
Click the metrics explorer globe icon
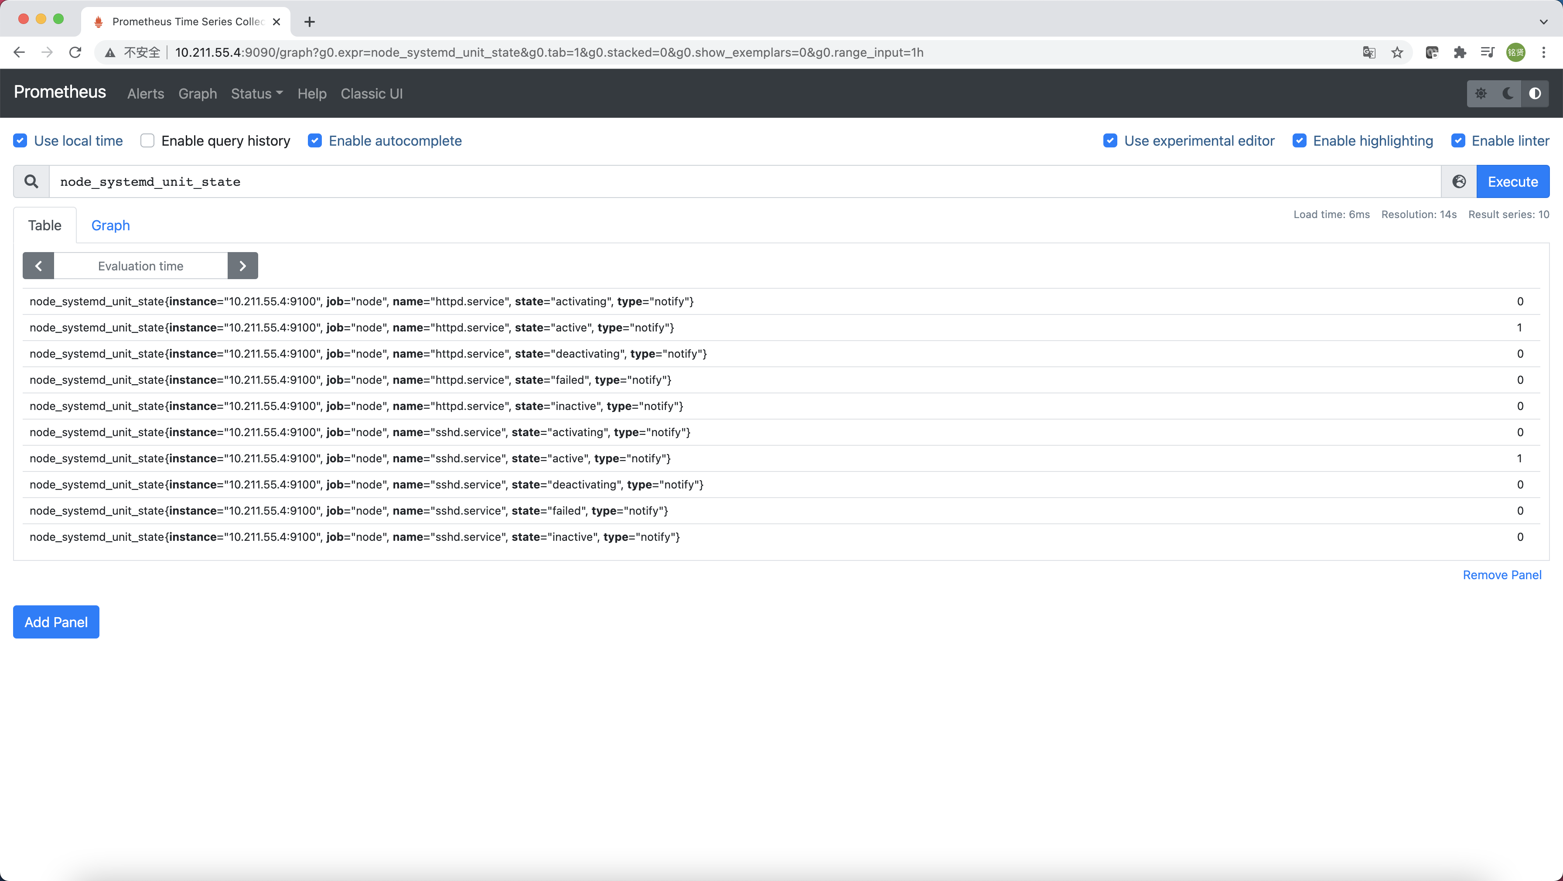[1459, 181]
